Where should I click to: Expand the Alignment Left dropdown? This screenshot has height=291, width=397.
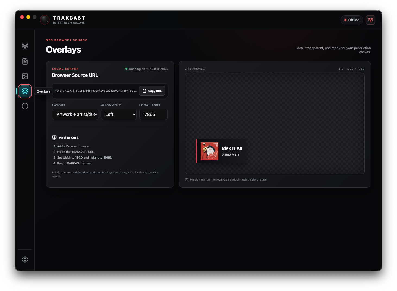[x=119, y=114]
